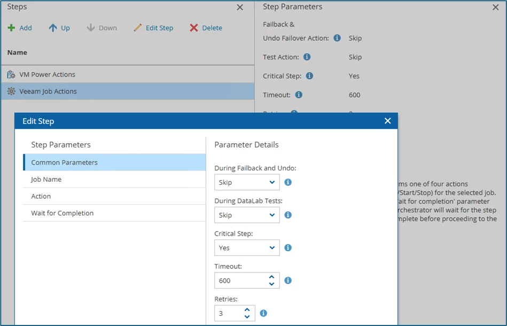Increase the Timeout value with up arrow
The image size is (507, 326).
(272, 277)
